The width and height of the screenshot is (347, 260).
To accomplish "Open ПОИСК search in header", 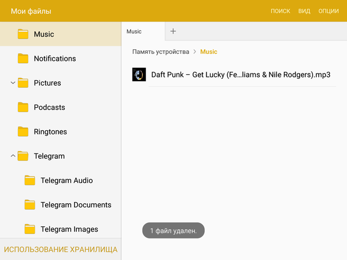I will [x=280, y=11].
